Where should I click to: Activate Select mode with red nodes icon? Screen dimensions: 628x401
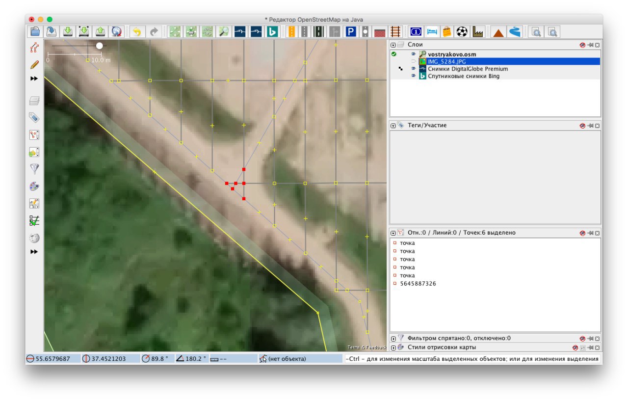[x=34, y=48]
